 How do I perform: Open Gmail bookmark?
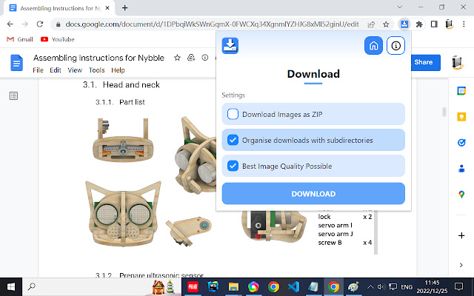tap(20, 39)
